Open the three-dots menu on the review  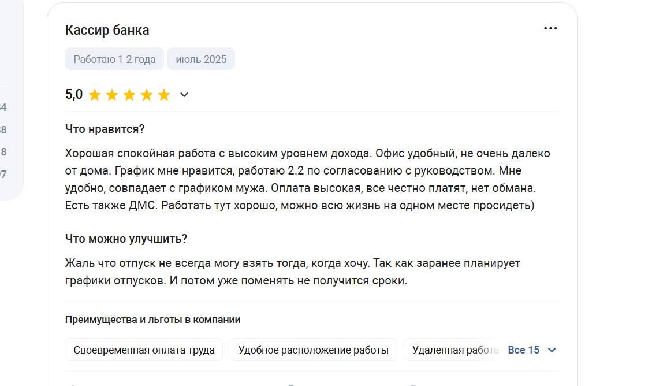tap(550, 28)
